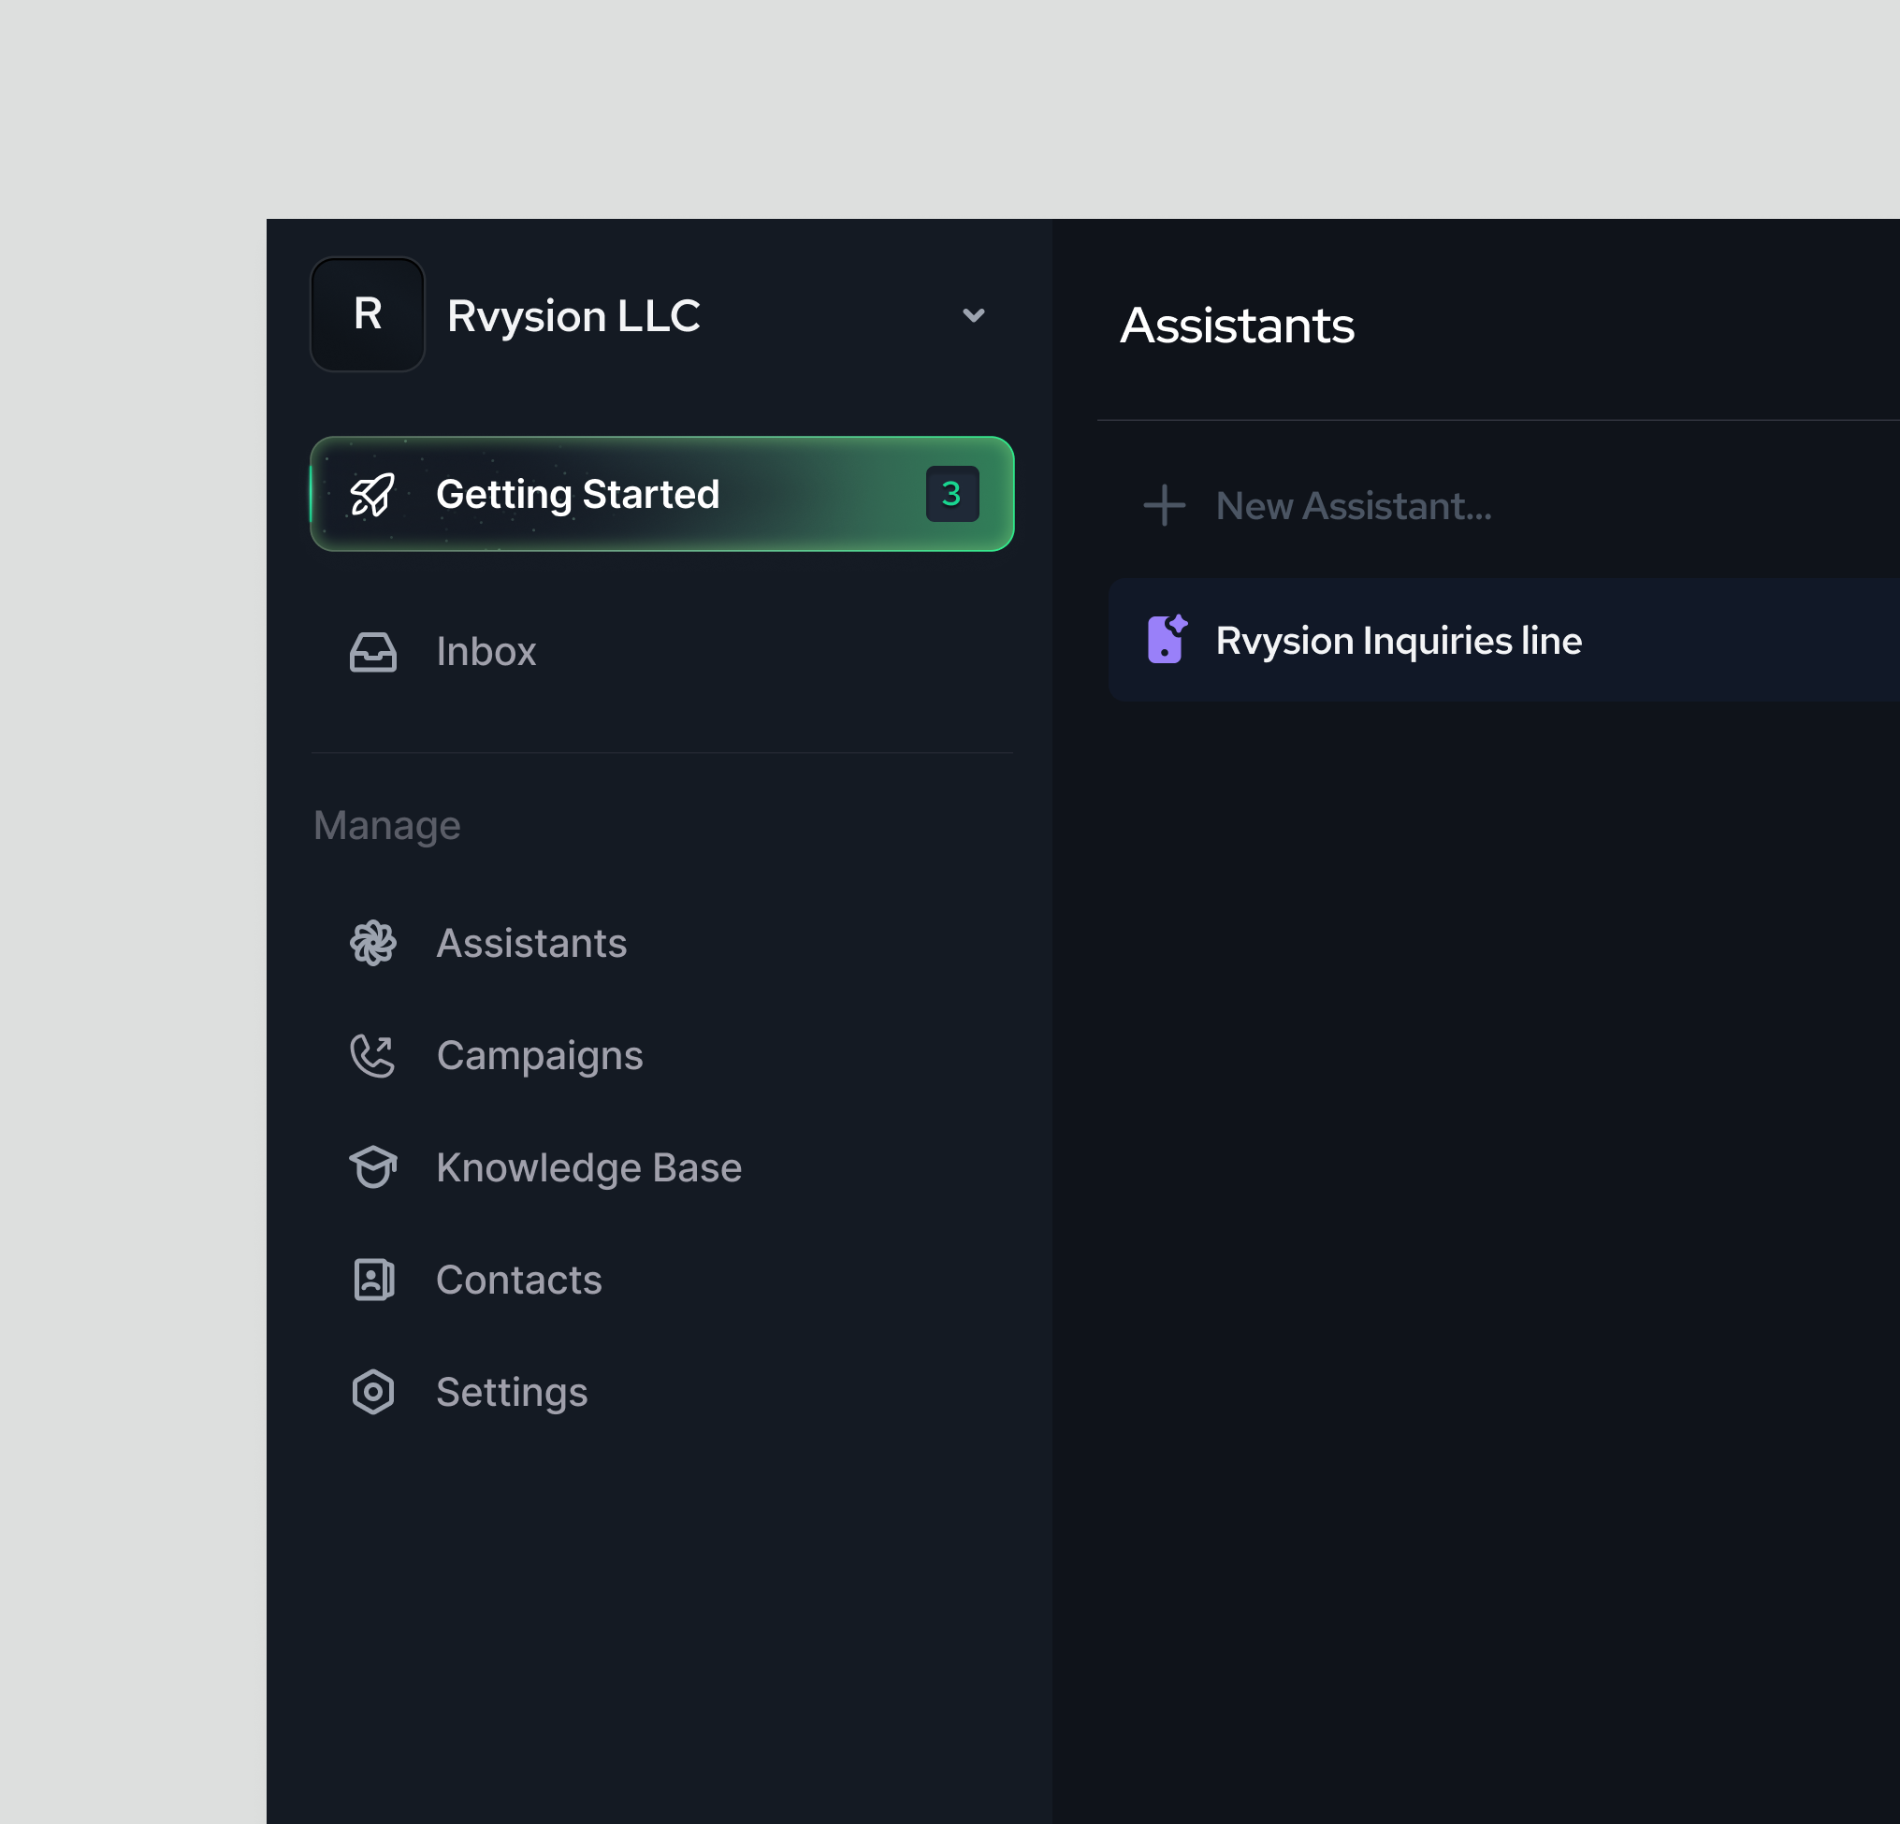Select Assistants under Manage
The image size is (1900, 1824).
click(x=531, y=942)
